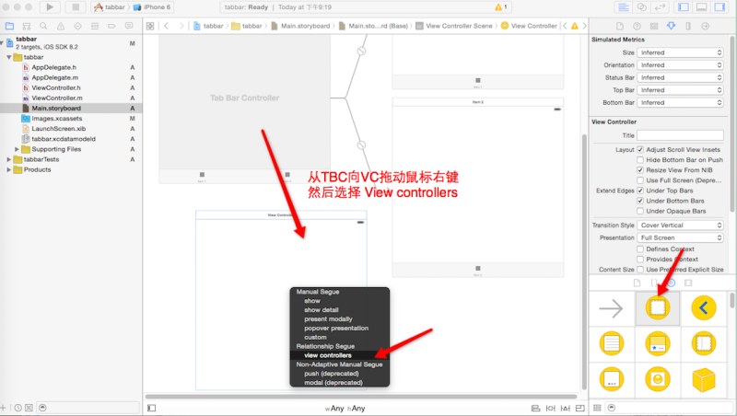737x416 pixels.
Task: Open the Transition Style dropdown
Action: tap(680, 225)
